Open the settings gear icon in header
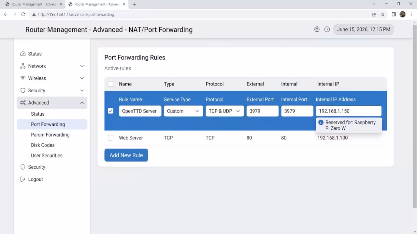The image size is (417, 234). (317, 29)
